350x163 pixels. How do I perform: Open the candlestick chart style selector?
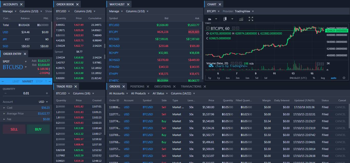click(x=225, y=19)
